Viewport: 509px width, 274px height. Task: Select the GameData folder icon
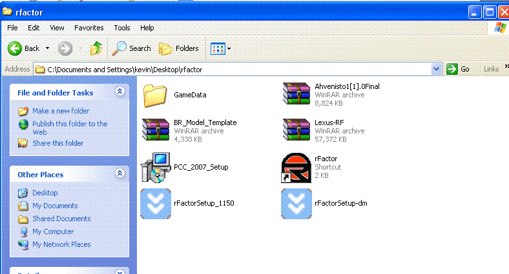156,95
